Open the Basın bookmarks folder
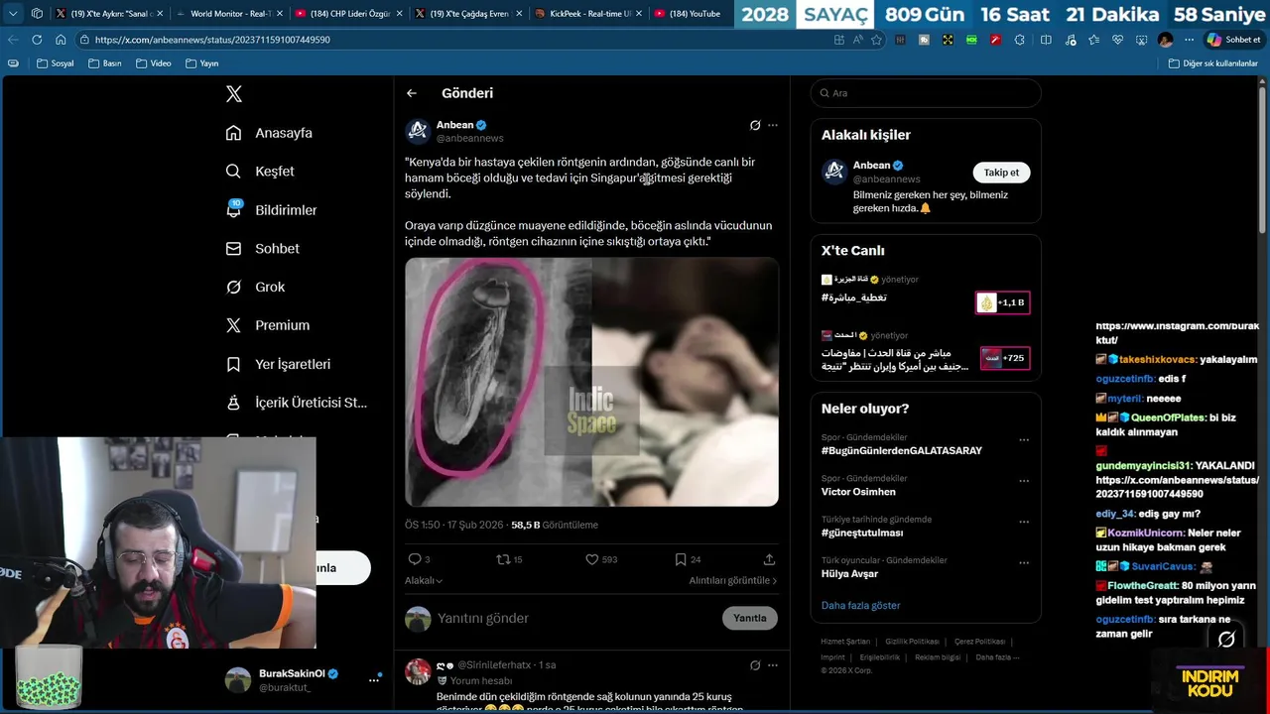This screenshot has width=1270, height=714. 105,63
